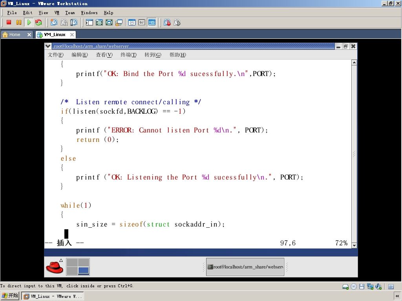402x301 pixels.
Task: Open the Snapshot Manager wrench-clock icon
Action: (x=73, y=22)
